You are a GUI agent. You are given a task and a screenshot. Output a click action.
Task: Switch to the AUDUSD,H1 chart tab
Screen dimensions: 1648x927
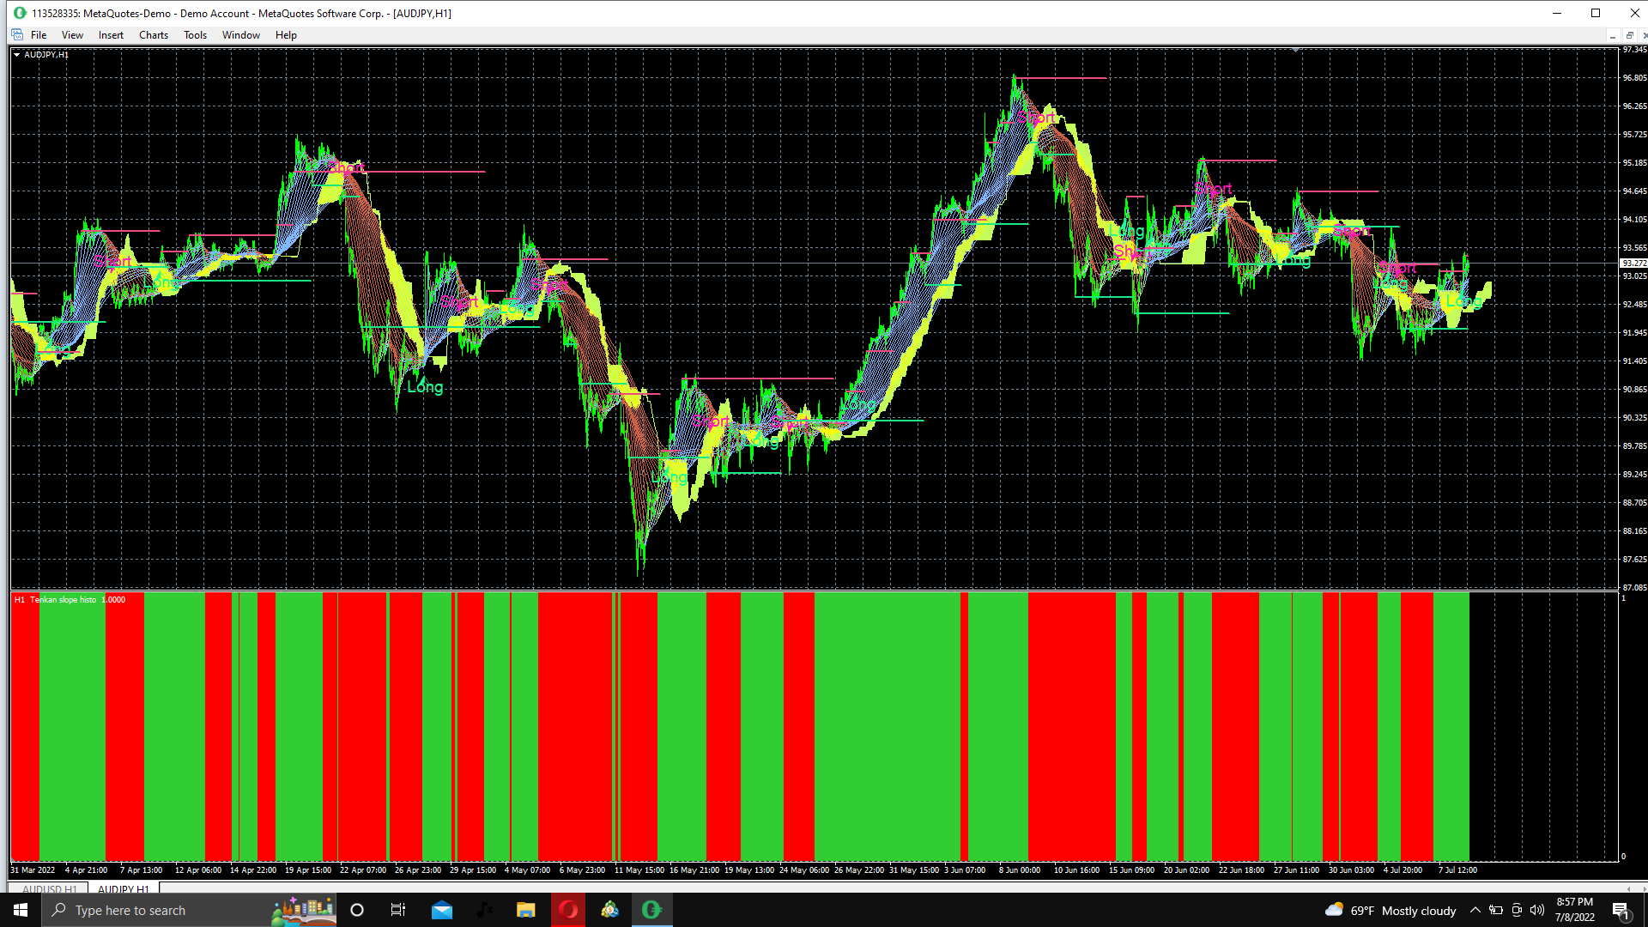tap(50, 889)
